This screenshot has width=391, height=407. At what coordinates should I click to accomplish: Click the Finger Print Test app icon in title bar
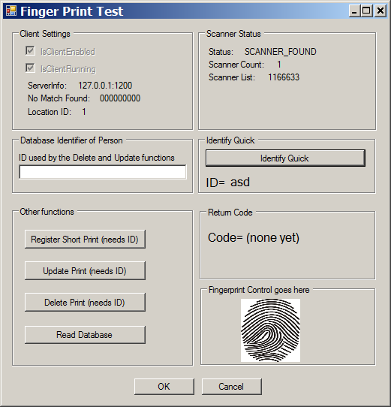[x=11, y=11]
